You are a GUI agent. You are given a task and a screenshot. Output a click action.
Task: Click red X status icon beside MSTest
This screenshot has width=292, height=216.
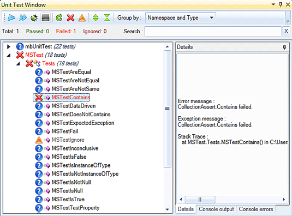[20, 55]
